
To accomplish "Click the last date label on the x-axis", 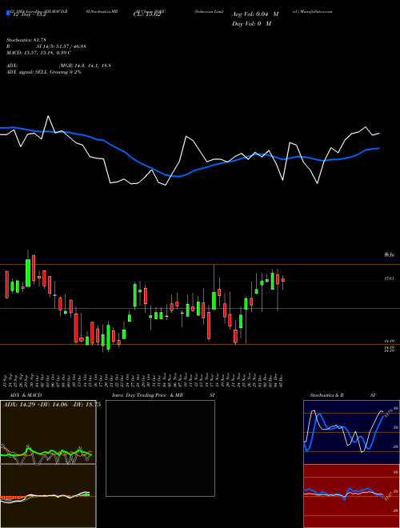I will (x=281, y=380).
